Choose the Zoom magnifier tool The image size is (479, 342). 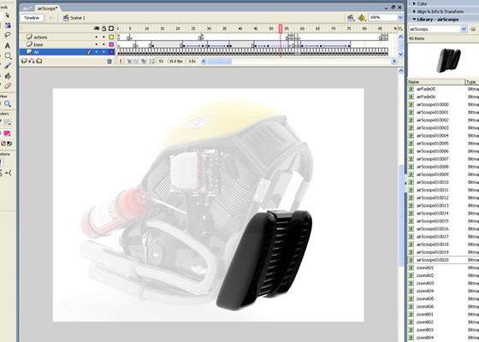pyautogui.click(x=8, y=104)
